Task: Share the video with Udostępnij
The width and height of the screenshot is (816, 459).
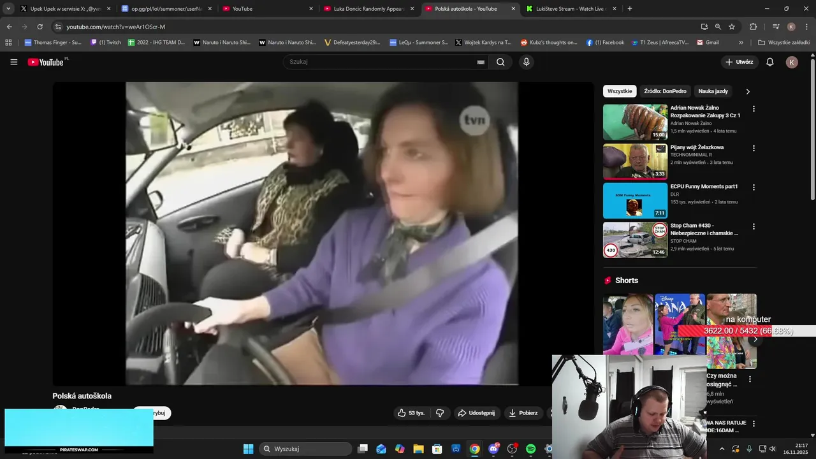Action: pos(476,413)
